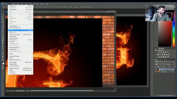Toggle lock image pixels brush button

[x=160, y=67]
